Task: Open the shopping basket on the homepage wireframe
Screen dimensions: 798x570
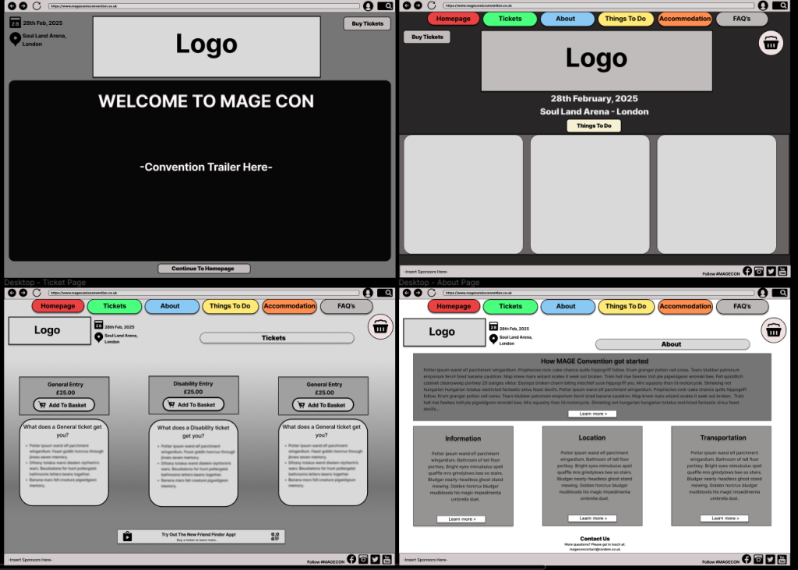Action: coord(771,43)
